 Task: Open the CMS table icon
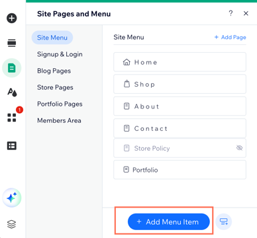click(12, 145)
